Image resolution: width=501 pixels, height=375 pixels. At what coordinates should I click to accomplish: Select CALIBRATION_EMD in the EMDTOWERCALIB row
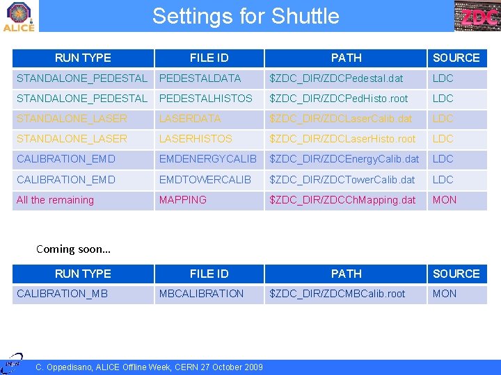tap(66, 180)
